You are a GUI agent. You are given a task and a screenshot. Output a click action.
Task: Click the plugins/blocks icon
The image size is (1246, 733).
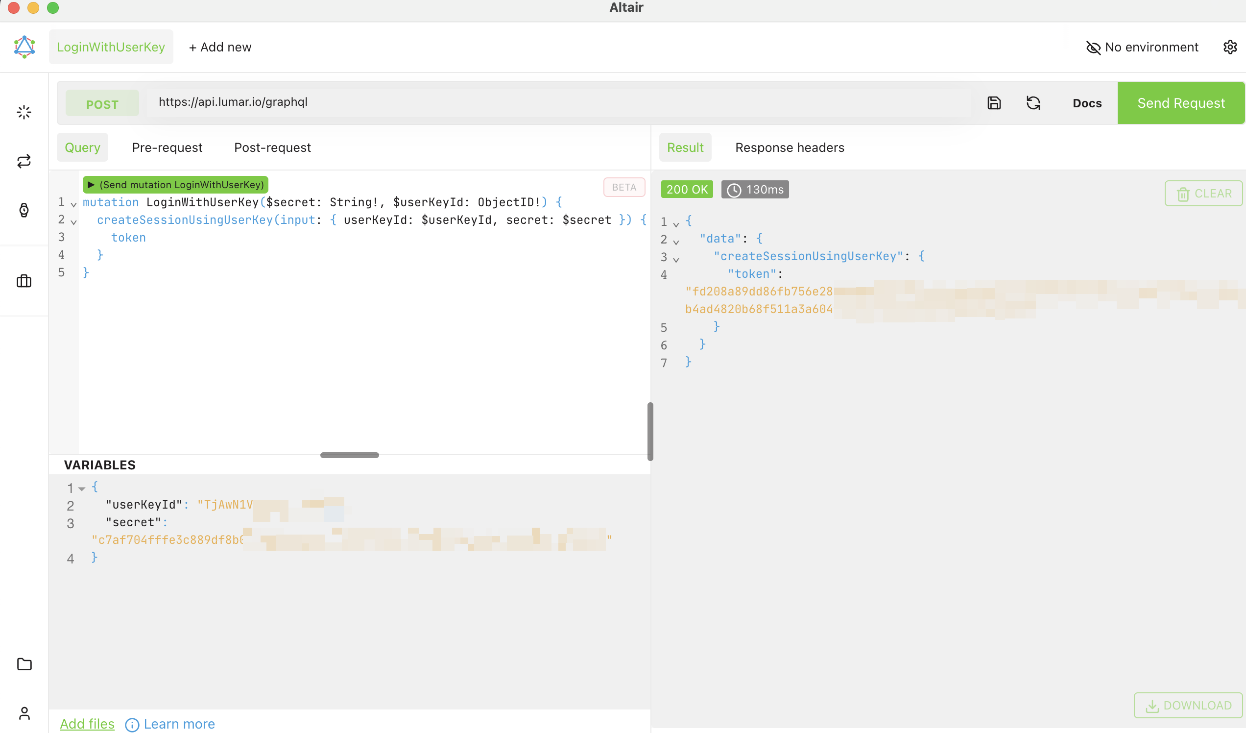pyautogui.click(x=24, y=281)
